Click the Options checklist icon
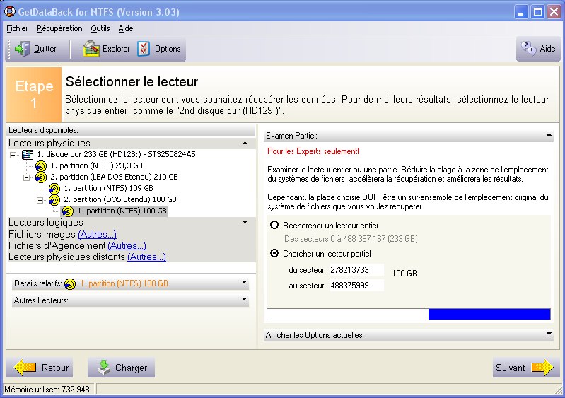 click(144, 49)
